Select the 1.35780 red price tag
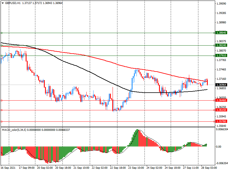228x171 pixels. (221, 121)
